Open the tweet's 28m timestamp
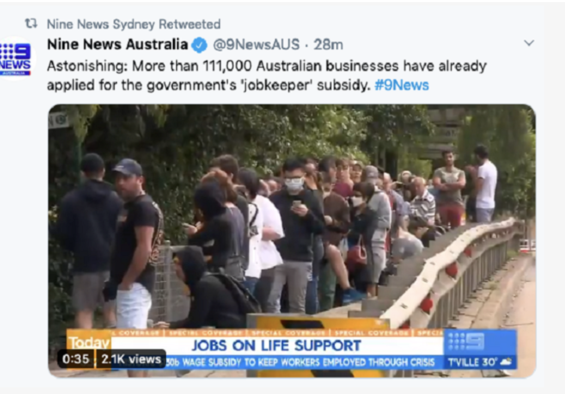 328,45
